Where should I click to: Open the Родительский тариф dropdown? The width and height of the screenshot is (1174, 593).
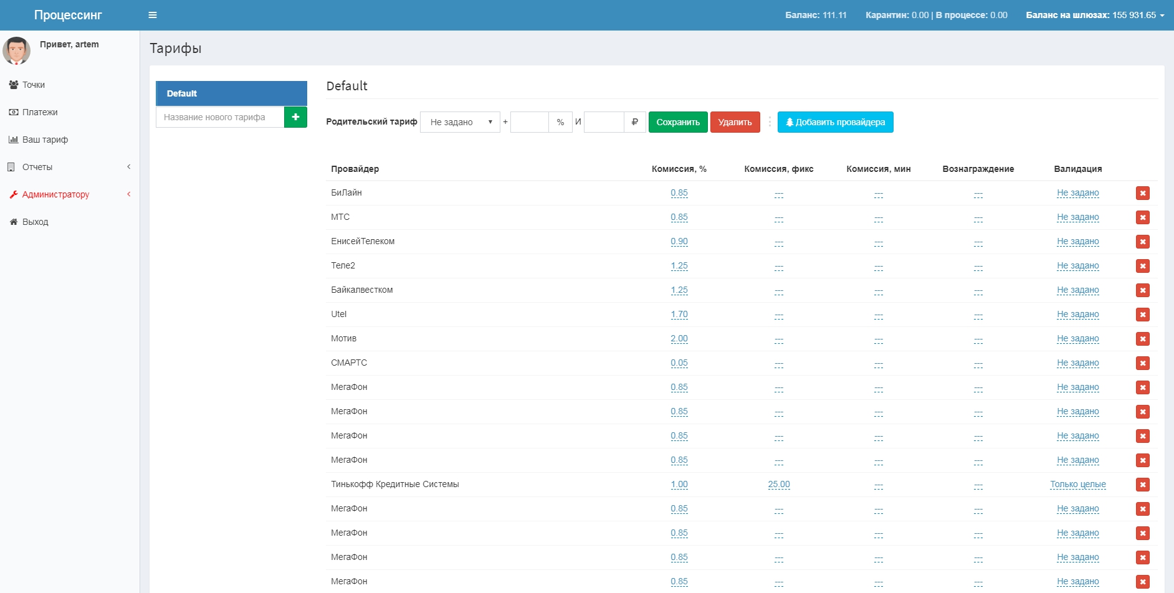[x=460, y=122]
